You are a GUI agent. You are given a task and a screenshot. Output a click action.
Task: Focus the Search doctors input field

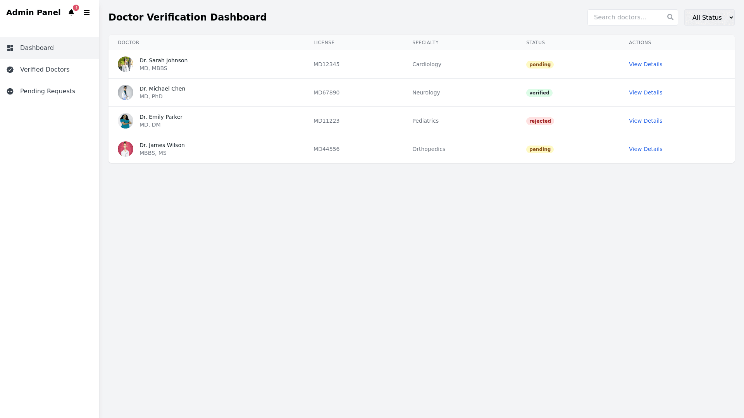point(626,17)
